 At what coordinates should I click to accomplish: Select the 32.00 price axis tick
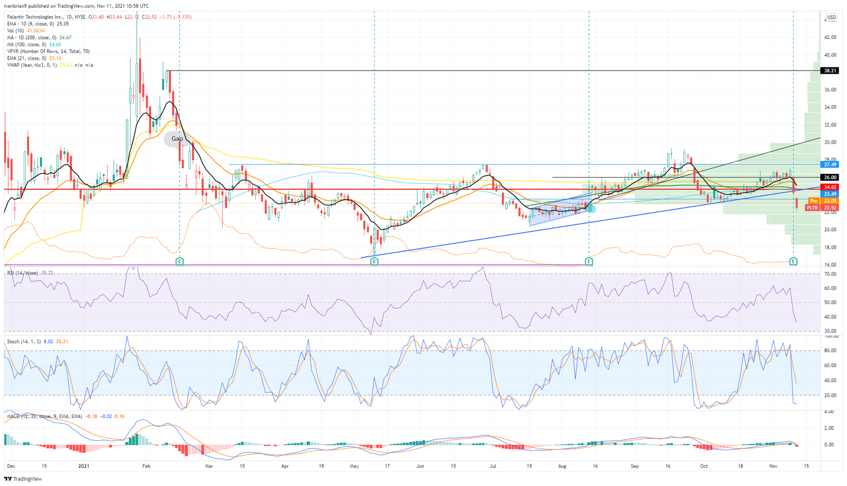point(830,125)
